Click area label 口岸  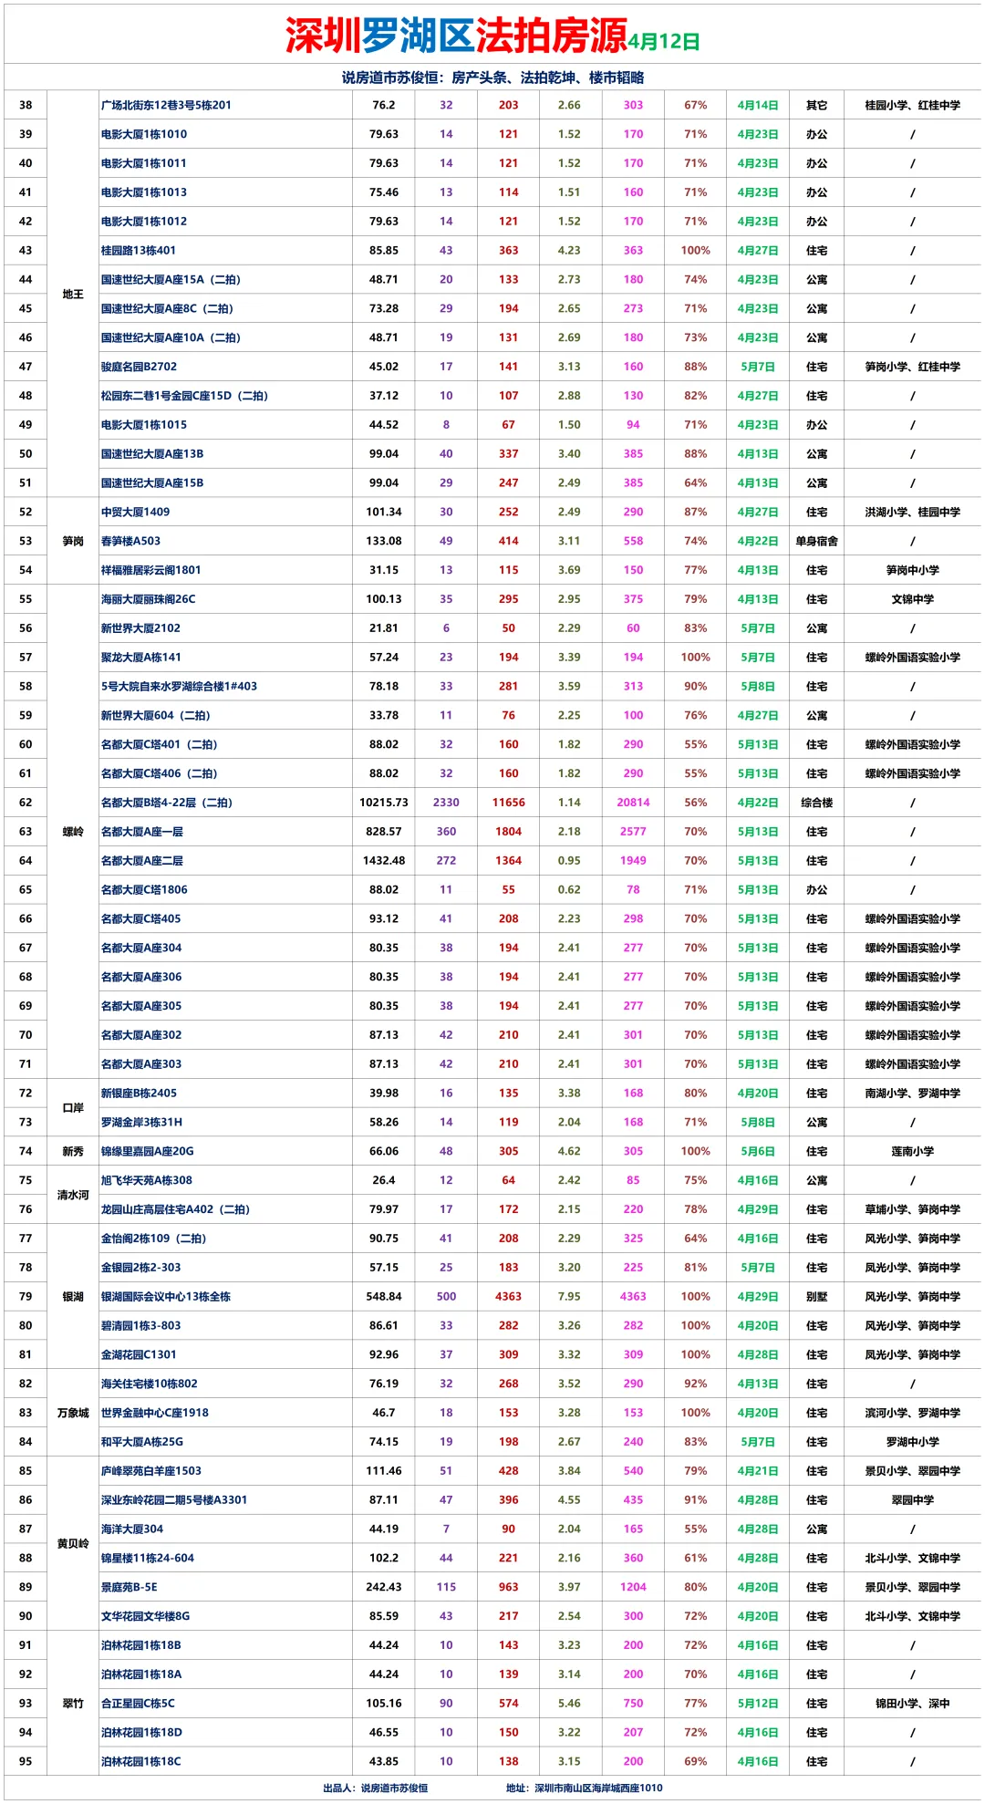(73, 1108)
